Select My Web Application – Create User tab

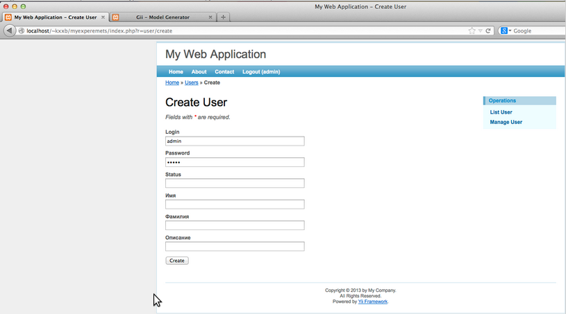[56, 17]
